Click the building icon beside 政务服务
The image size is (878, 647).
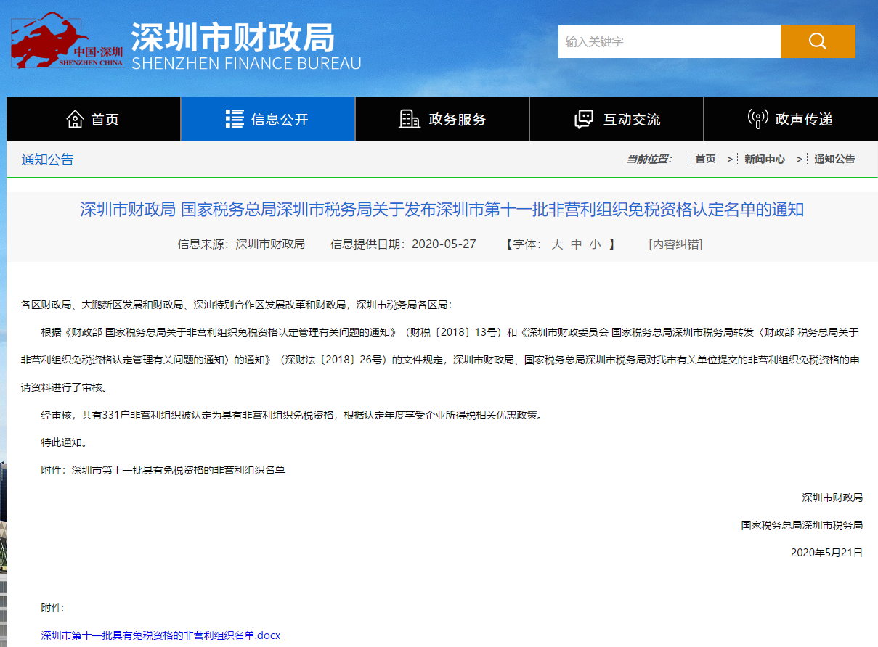410,119
